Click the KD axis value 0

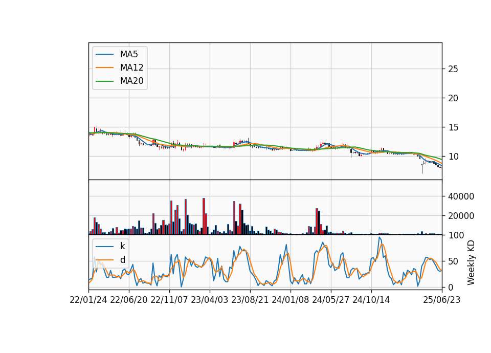point(451,287)
